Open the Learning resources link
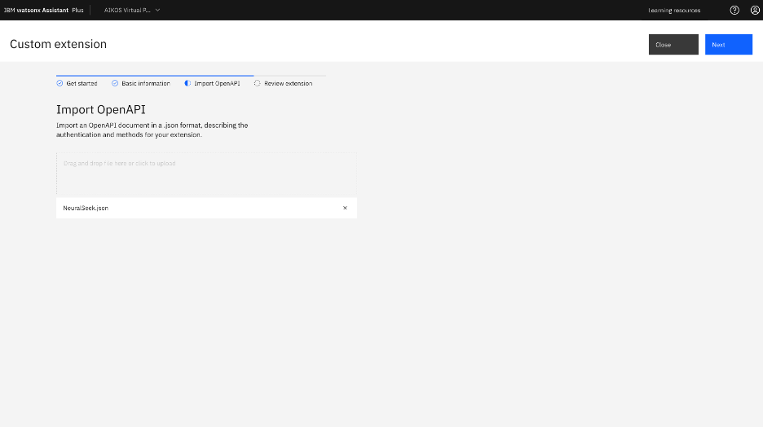 point(673,11)
